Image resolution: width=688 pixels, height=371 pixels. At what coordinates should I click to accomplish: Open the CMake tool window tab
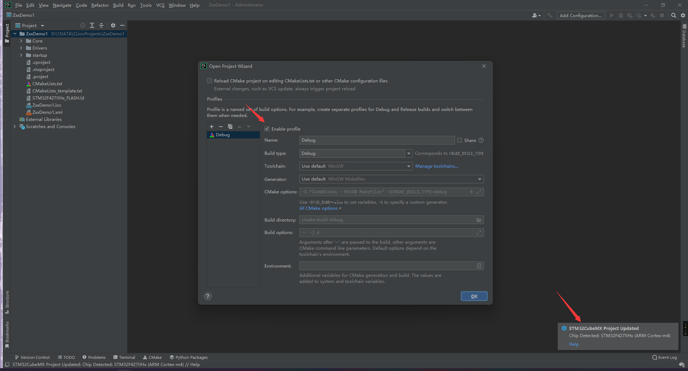point(152,357)
